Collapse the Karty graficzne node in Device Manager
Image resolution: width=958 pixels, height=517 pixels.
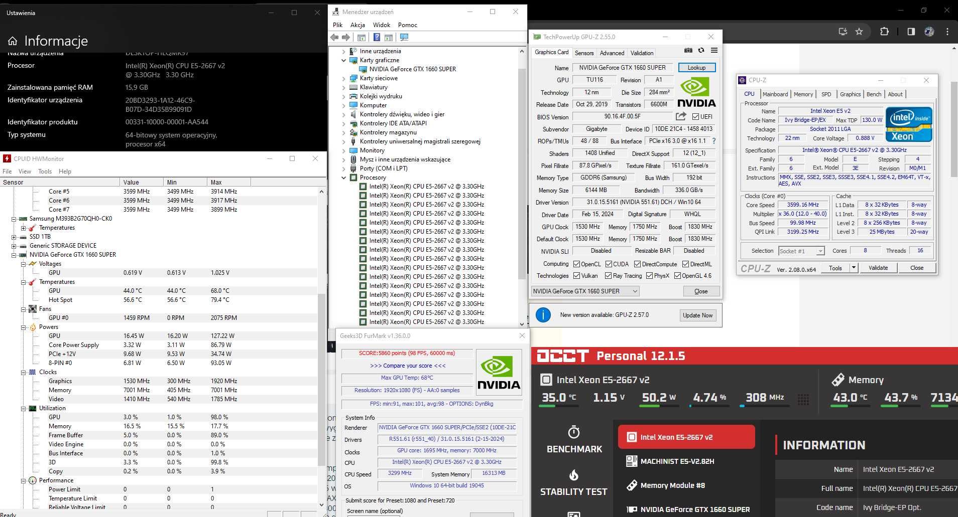coord(344,60)
